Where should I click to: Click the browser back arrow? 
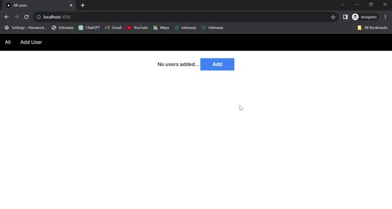[7, 17]
